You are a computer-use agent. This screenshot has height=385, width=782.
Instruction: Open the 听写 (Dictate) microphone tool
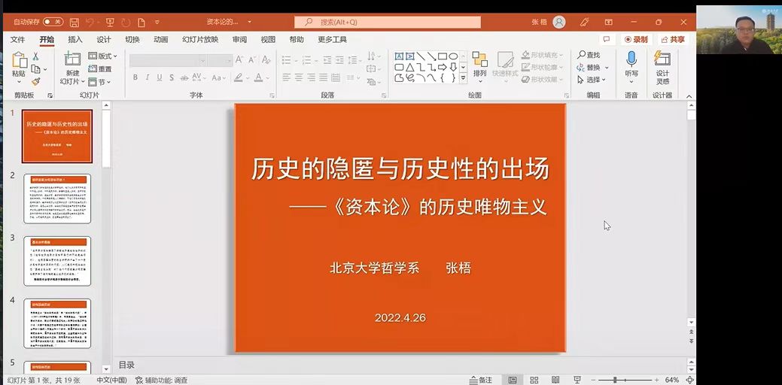[x=631, y=60]
